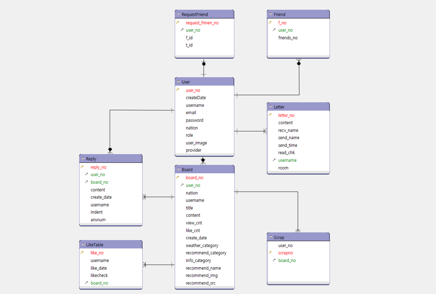436x294 pixels.
Task: Collapse the Scrap table
Action: point(270,237)
